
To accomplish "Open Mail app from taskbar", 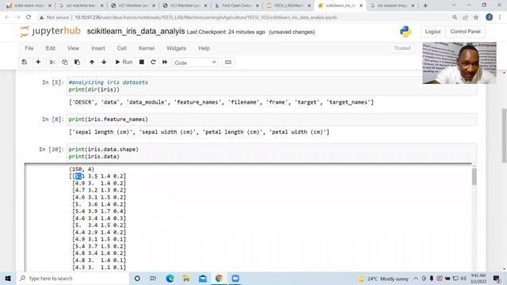I will [203, 278].
